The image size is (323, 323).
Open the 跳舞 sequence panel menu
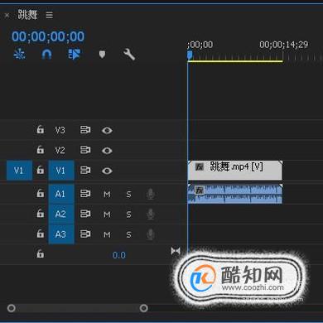[50, 15]
